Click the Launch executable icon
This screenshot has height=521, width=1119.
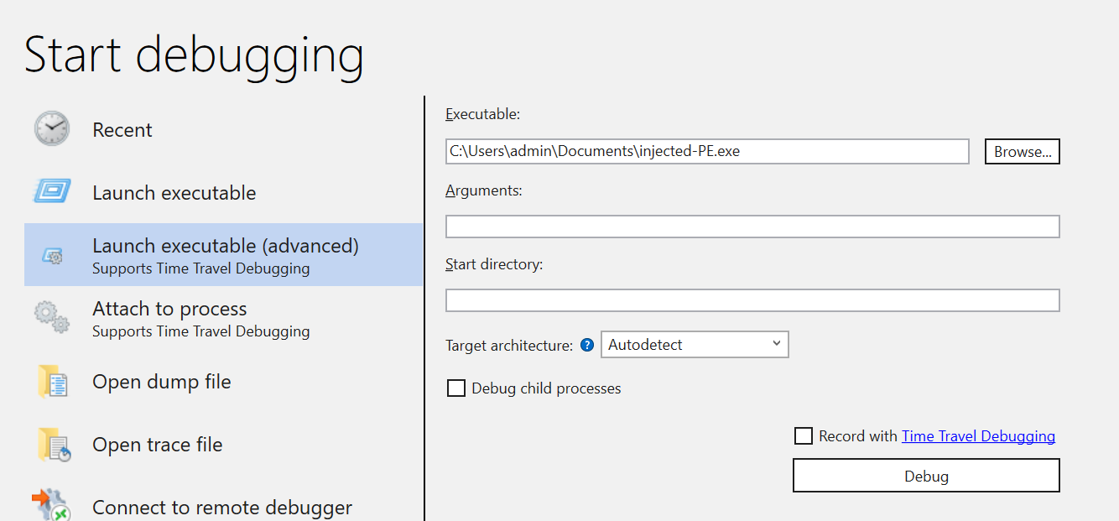pos(52,192)
